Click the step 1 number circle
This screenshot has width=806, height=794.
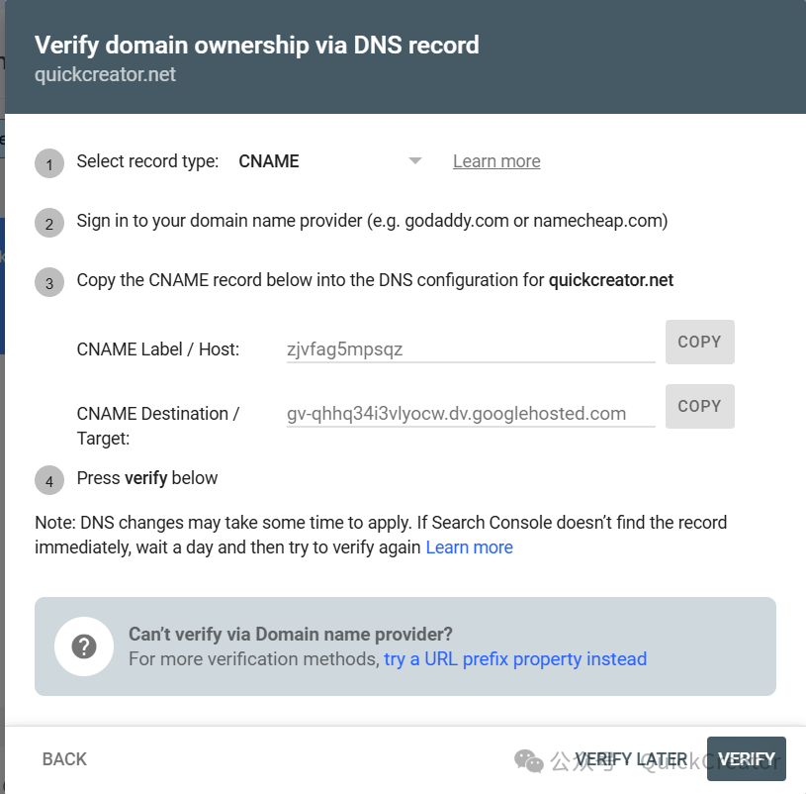click(x=49, y=163)
